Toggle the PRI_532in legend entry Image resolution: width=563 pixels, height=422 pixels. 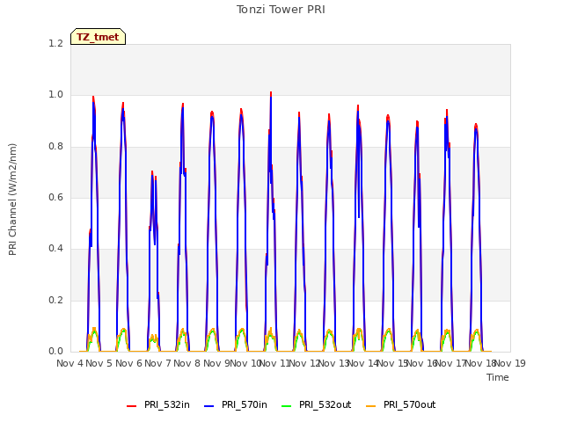(158, 405)
